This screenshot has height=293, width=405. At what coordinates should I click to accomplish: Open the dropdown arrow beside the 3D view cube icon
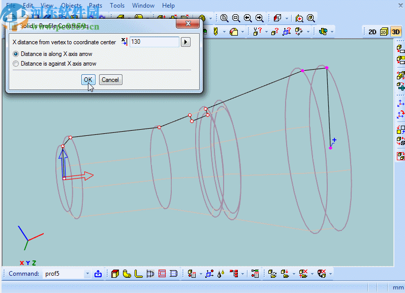(287, 18)
